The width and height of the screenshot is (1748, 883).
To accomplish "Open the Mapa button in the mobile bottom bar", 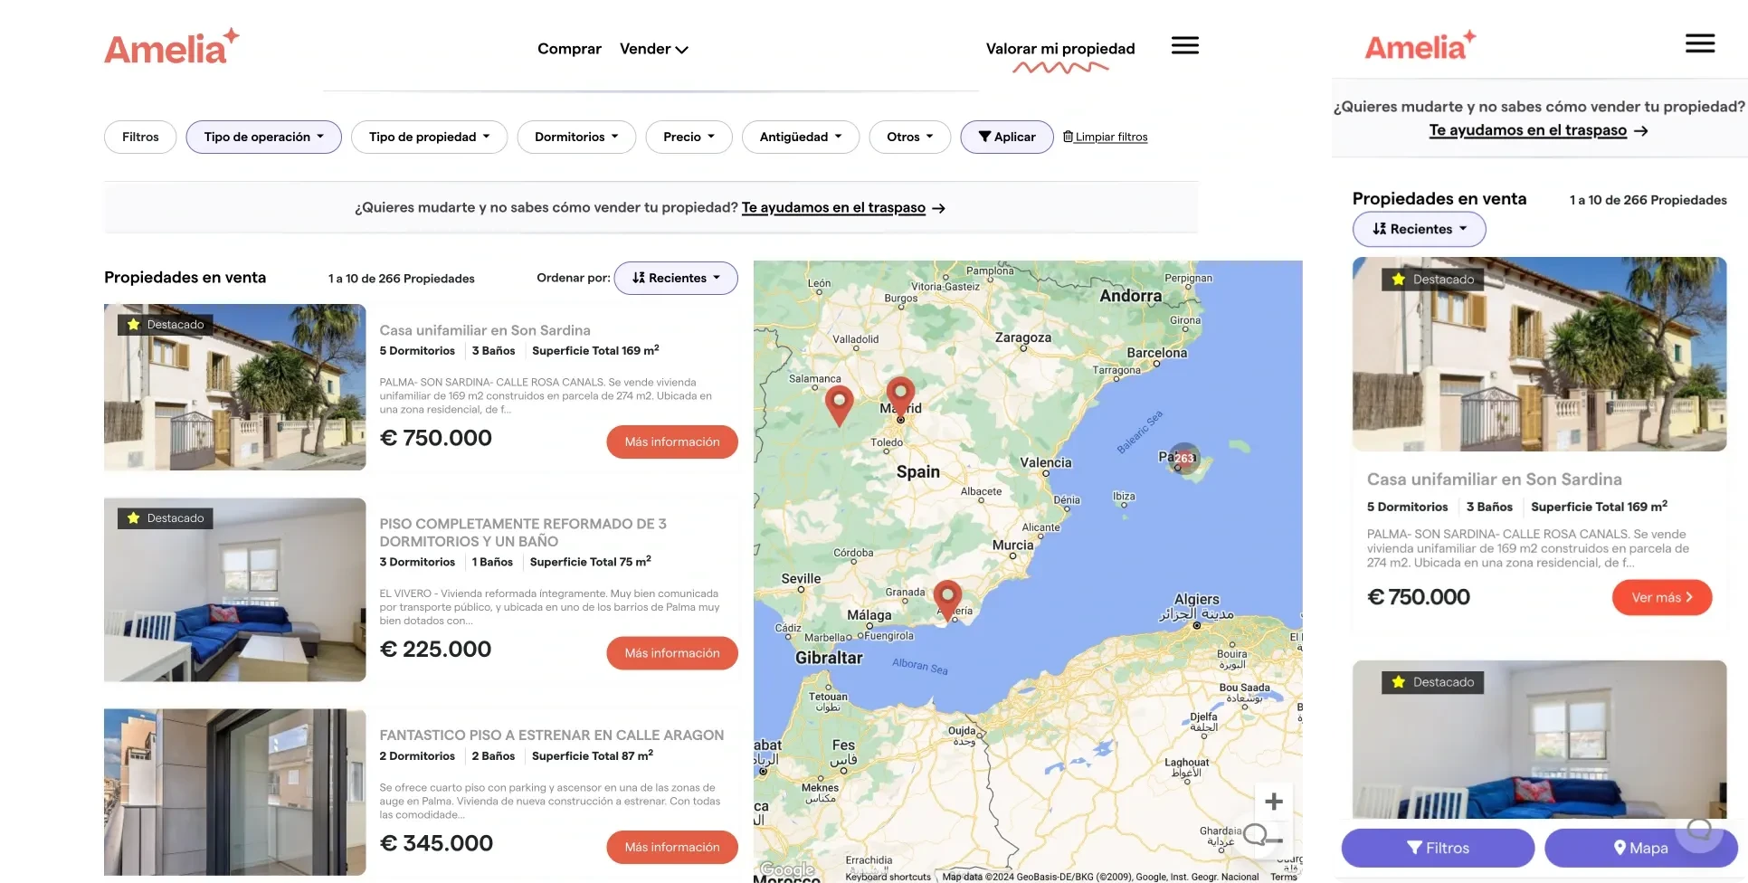I will [x=1640, y=848].
